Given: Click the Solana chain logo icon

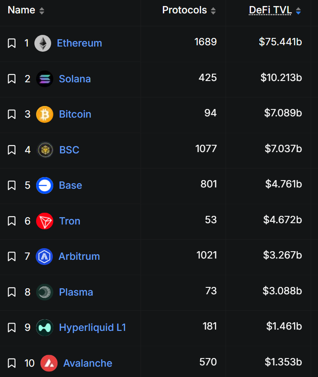Looking at the screenshot, I should pos(45,79).
